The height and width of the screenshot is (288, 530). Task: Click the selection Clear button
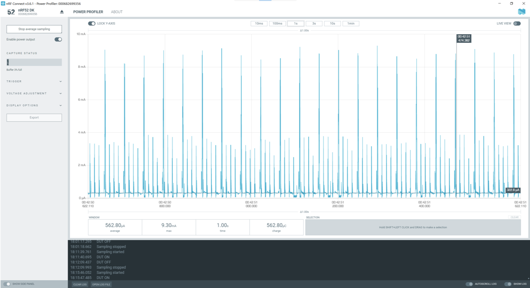pyautogui.click(x=515, y=217)
